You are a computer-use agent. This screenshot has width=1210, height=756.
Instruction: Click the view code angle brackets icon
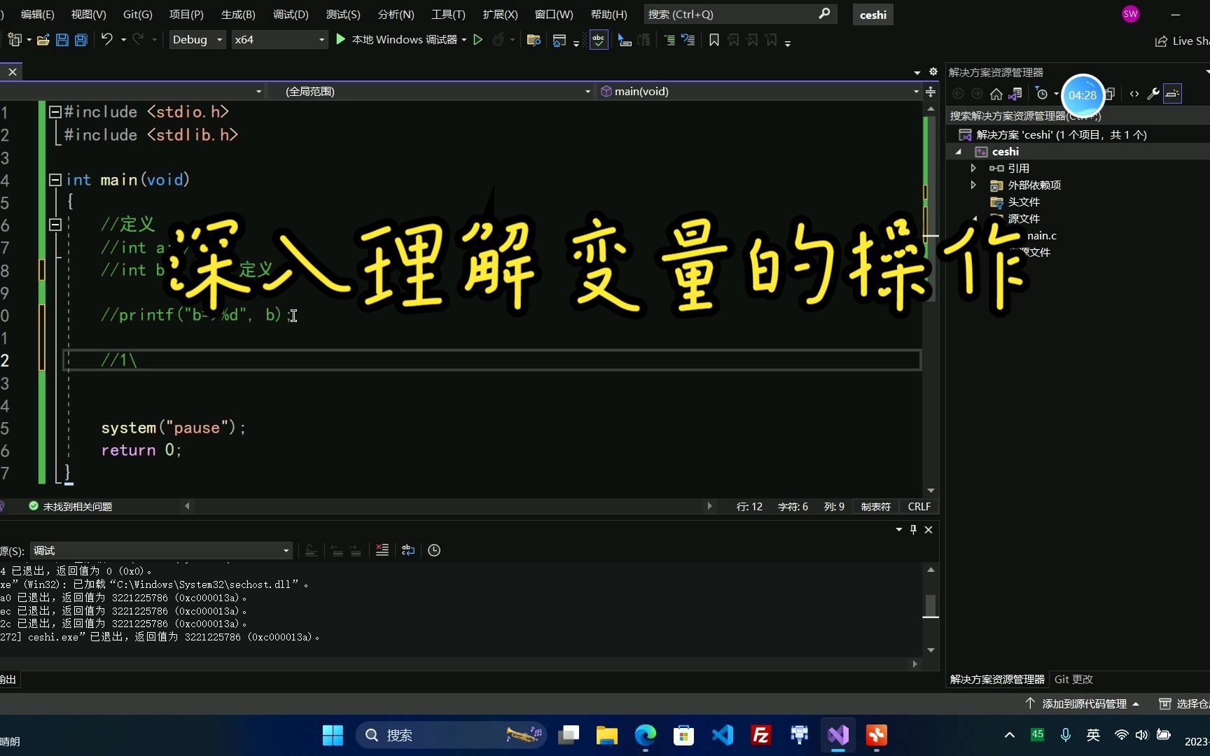point(1134,94)
